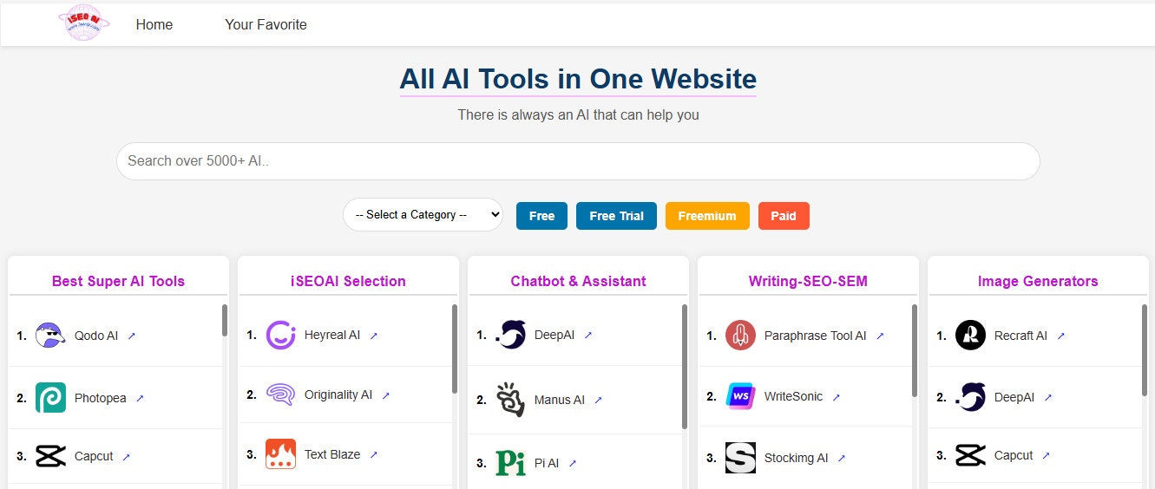This screenshot has height=489, width=1155.
Task: Click DeepAI logo in Chatbot & Assistant
Action: (510, 335)
